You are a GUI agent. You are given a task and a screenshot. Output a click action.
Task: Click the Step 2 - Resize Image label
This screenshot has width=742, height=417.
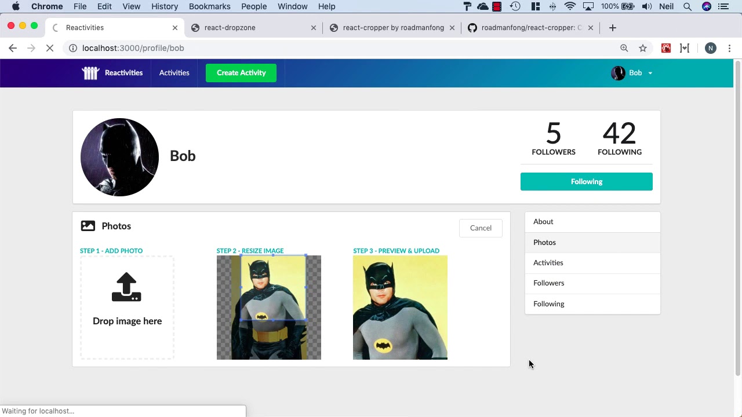pos(250,251)
